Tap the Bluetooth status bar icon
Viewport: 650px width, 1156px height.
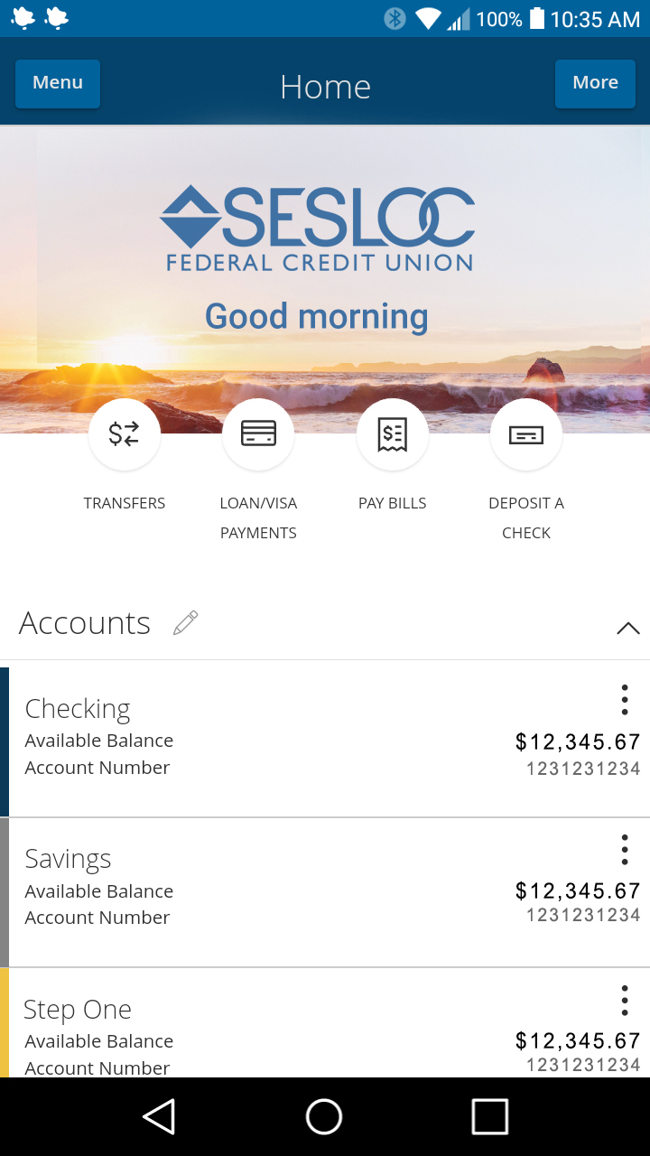point(395,19)
